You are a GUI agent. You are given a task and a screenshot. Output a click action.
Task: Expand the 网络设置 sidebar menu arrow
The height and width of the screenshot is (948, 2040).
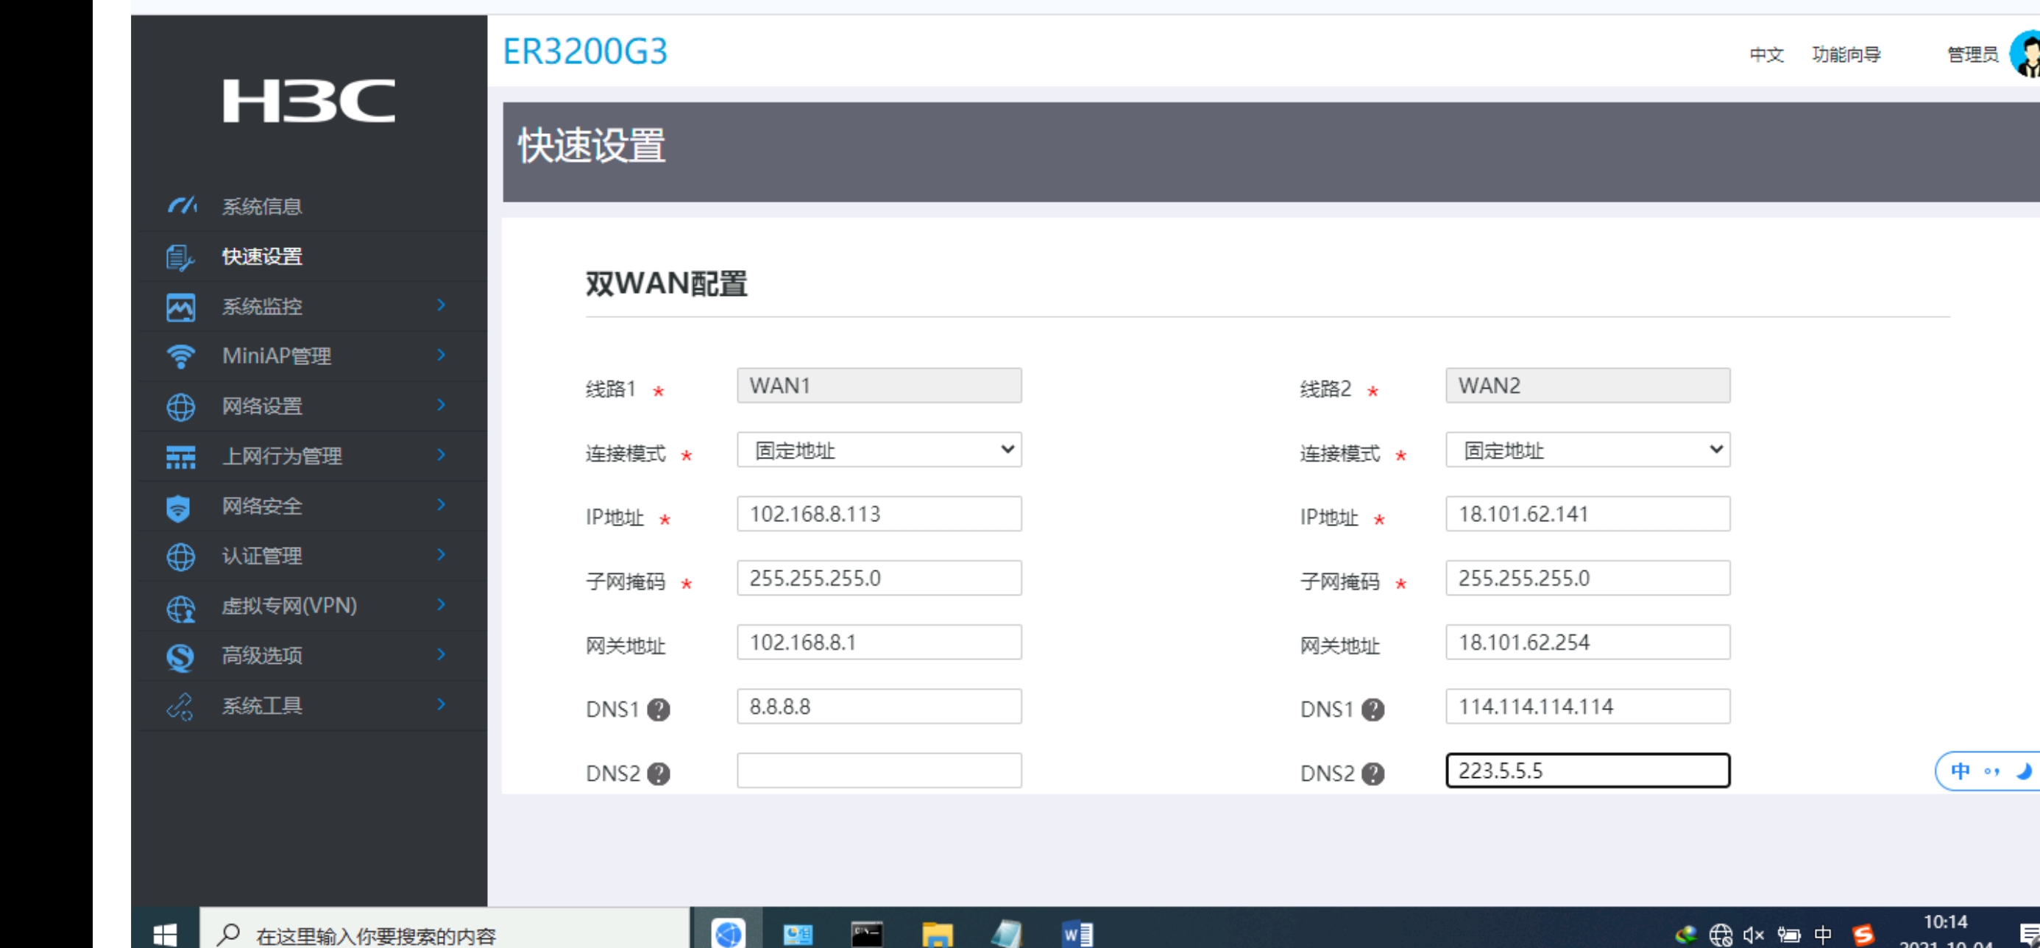pos(441,406)
